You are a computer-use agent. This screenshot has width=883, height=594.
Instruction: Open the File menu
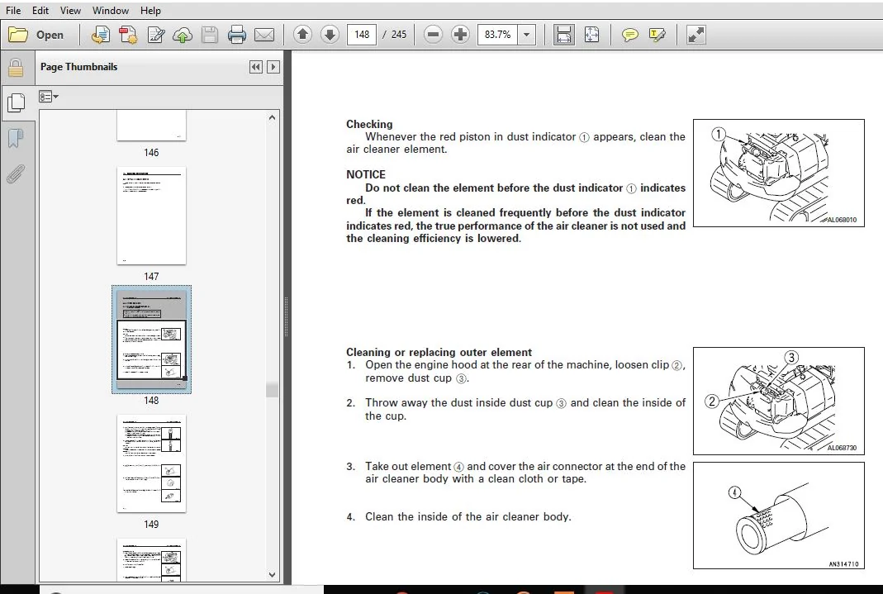click(13, 10)
